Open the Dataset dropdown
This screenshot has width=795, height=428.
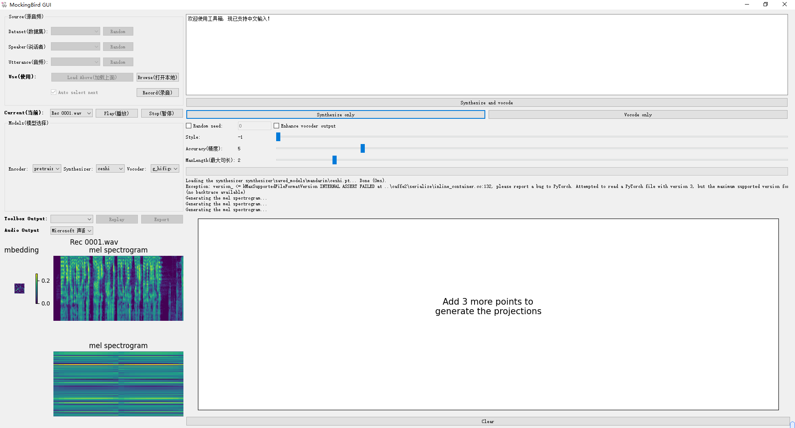click(75, 31)
